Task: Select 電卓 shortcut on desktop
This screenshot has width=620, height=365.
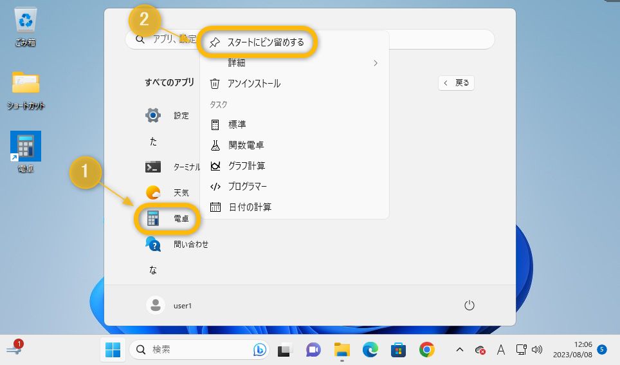Action: (26, 153)
